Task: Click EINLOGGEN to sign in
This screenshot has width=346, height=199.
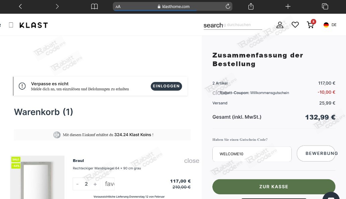Action: click(x=166, y=86)
